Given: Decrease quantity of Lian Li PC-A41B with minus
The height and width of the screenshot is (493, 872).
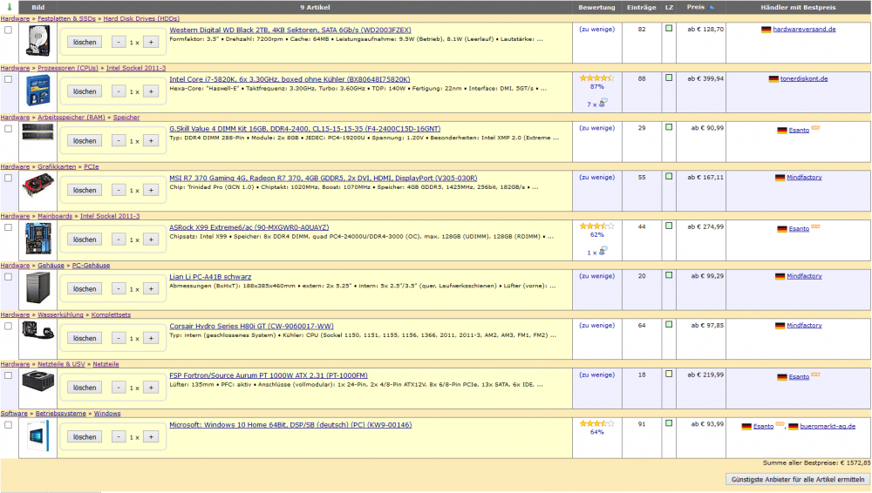Looking at the screenshot, I should click(x=119, y=289).
